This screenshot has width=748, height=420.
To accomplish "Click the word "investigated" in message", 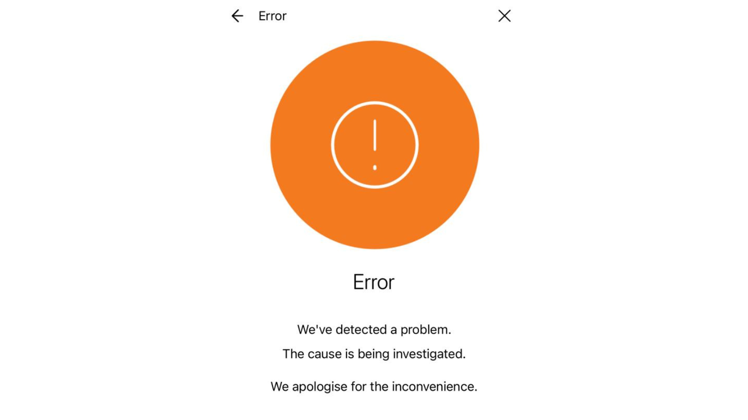I will point(429,354).
